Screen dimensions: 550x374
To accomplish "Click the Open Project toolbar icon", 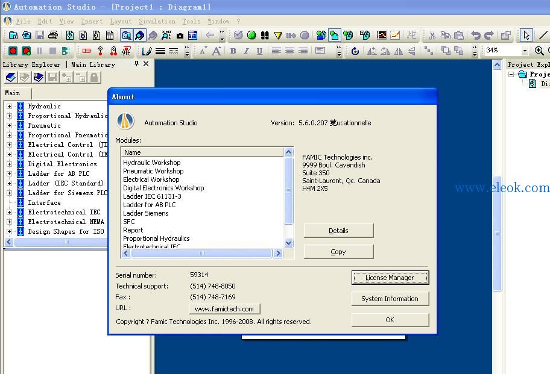I will (27, 35).
